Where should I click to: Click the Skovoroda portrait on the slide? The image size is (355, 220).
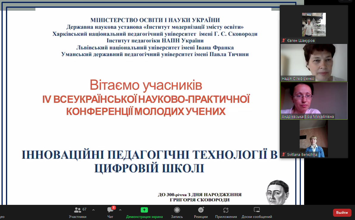[x=277, y=192]
